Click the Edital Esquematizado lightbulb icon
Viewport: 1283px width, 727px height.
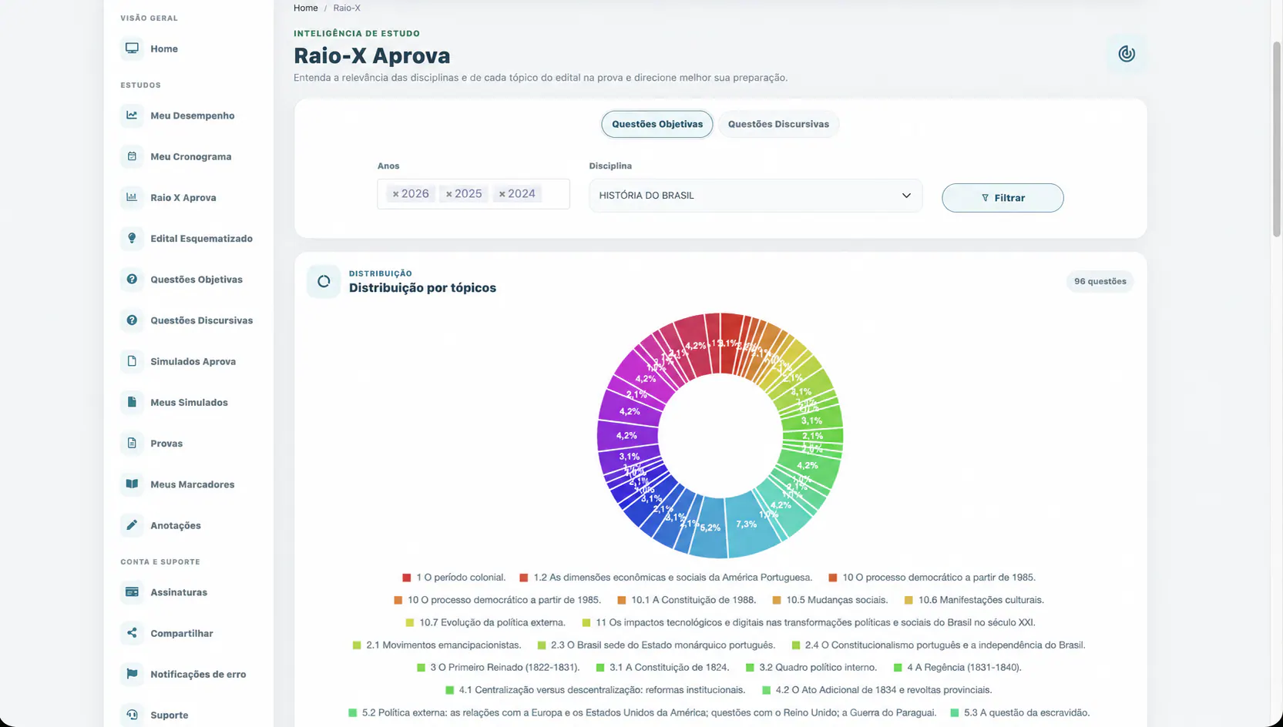pos(132,238)
